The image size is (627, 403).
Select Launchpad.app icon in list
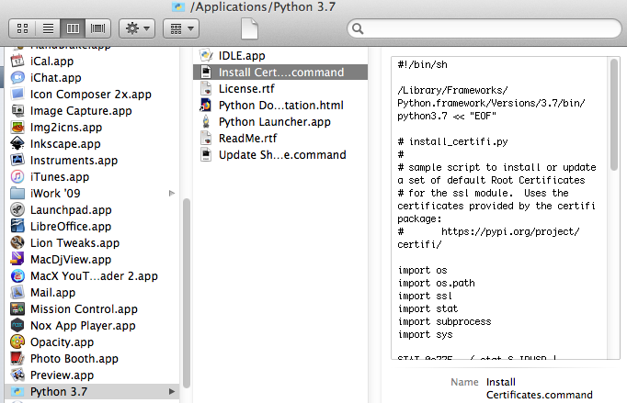[17, 210]
